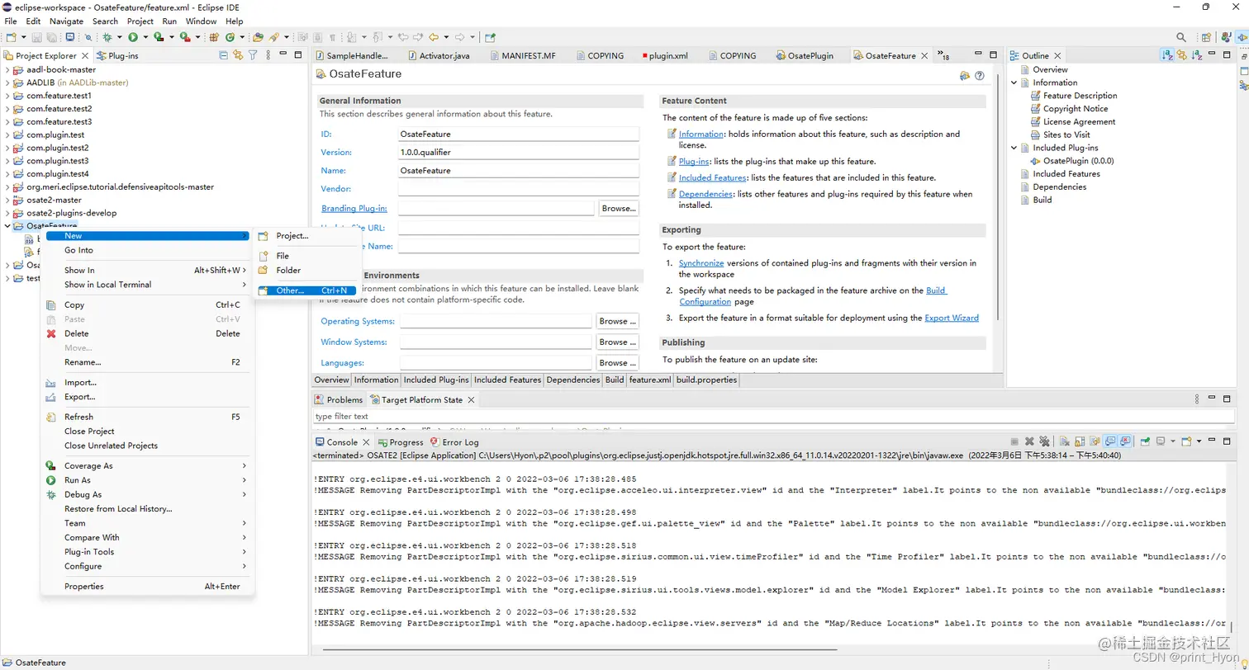Switch to the Error Log tab
This screenshot has height=670, width=1249.
[x=453, y=442]
